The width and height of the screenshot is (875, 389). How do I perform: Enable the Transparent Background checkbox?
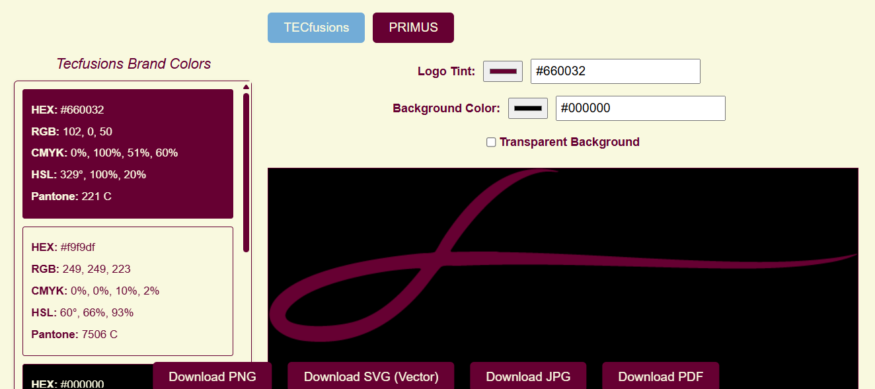pos(491,142)
